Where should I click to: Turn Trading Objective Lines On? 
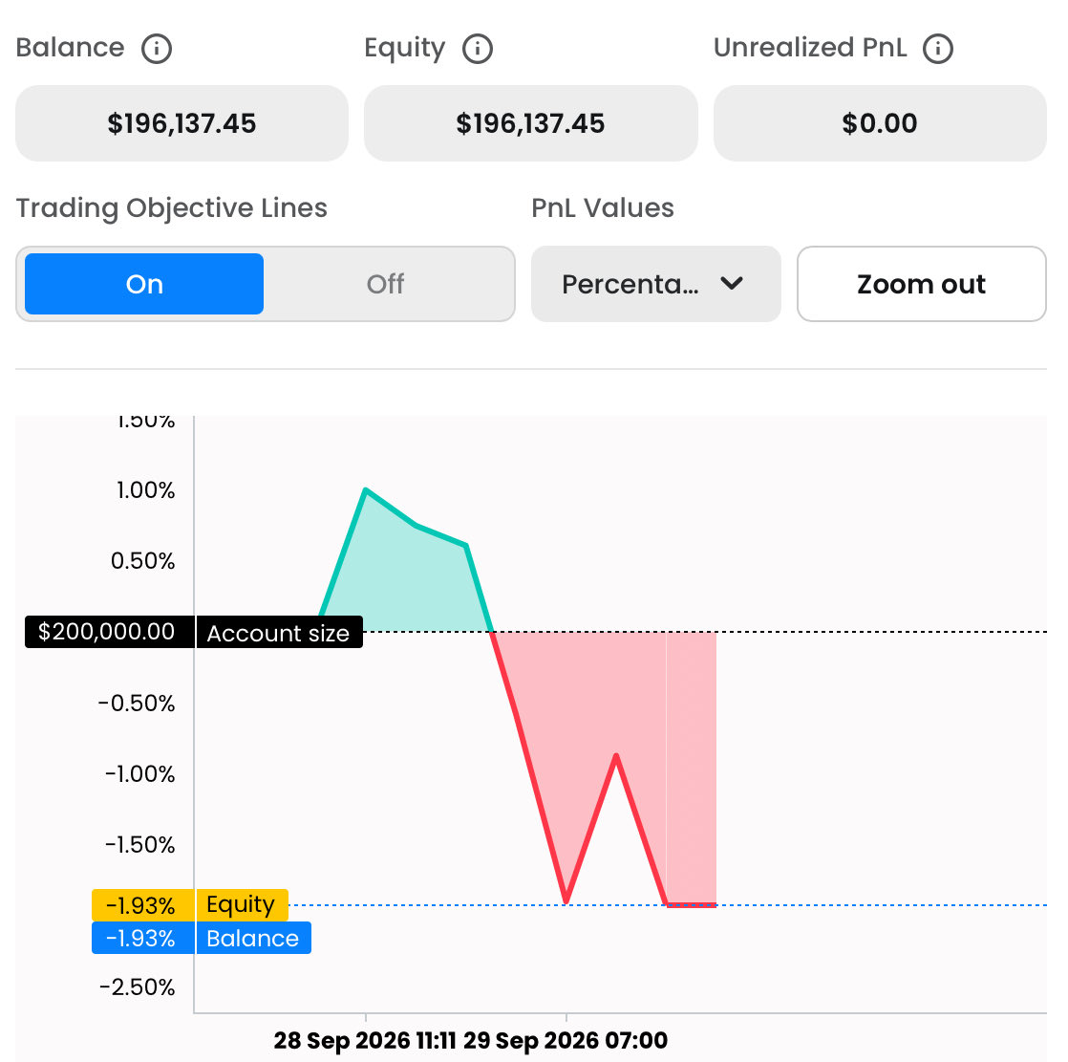144,284
